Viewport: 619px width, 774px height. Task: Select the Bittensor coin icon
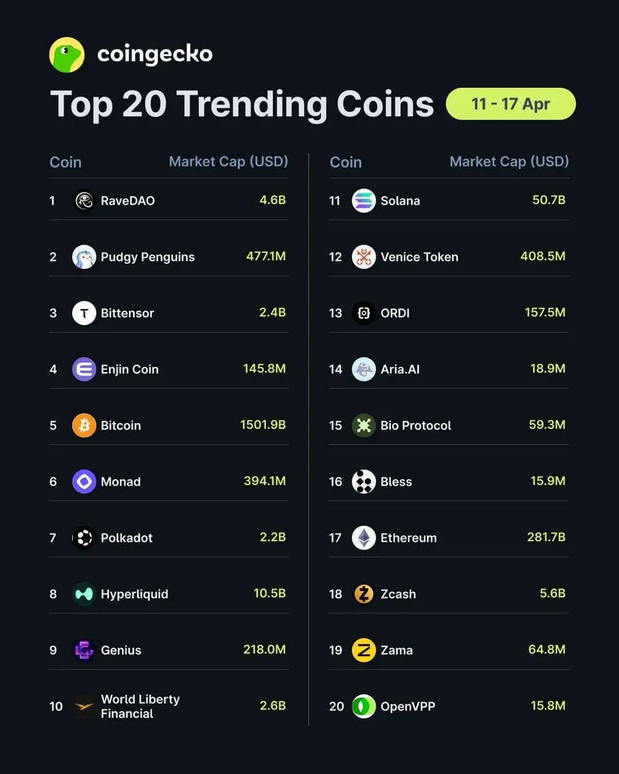pyautogui.click(x=84, y=313)
